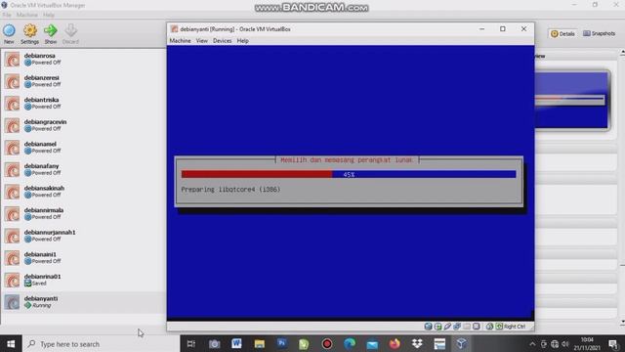Select the debianzeresi virtual machine
625x352 pixels.
coord(83,81)
